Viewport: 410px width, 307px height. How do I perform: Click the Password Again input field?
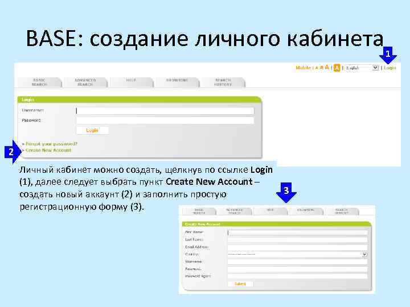[297, 276]
